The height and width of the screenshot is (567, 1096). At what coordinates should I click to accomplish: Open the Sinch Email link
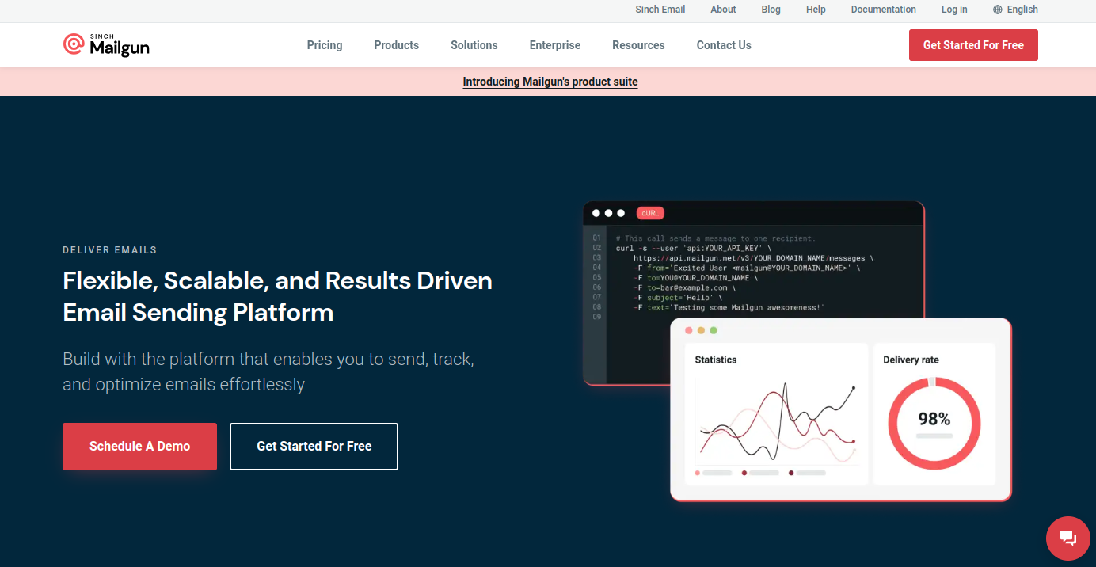[660, 10]
